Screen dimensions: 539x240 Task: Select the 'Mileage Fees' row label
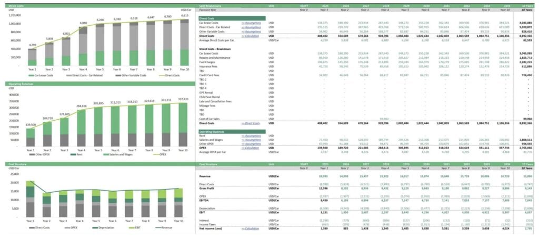click(207, 106)
